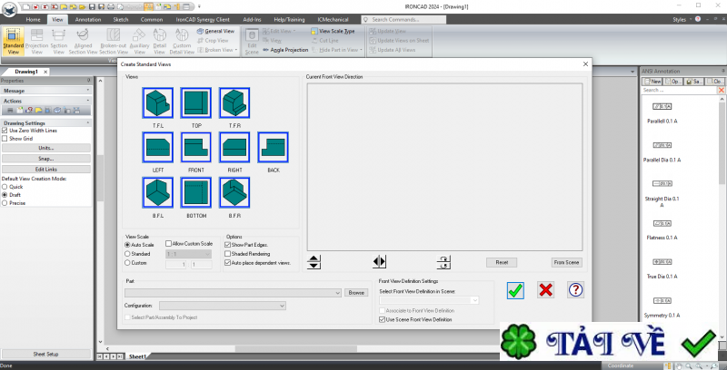This screenshot has width=727, height=370.
Task: Select Custom scale radio button
Action: (x=127, y=263)
